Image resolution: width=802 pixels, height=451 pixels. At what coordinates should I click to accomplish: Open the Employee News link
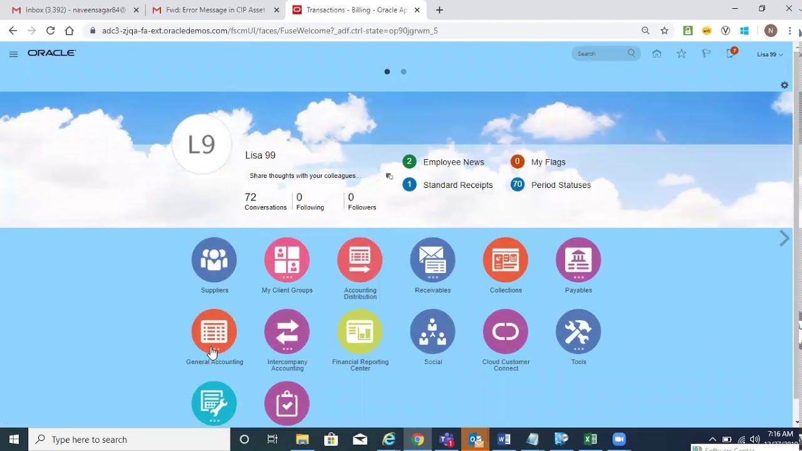point(454,162)
